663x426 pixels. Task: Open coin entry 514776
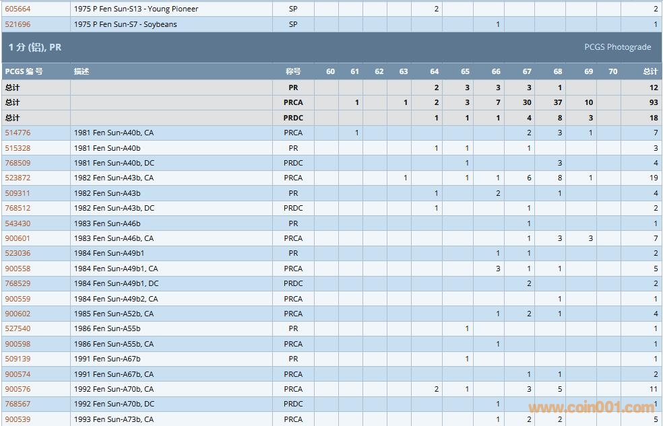(18, 133)
